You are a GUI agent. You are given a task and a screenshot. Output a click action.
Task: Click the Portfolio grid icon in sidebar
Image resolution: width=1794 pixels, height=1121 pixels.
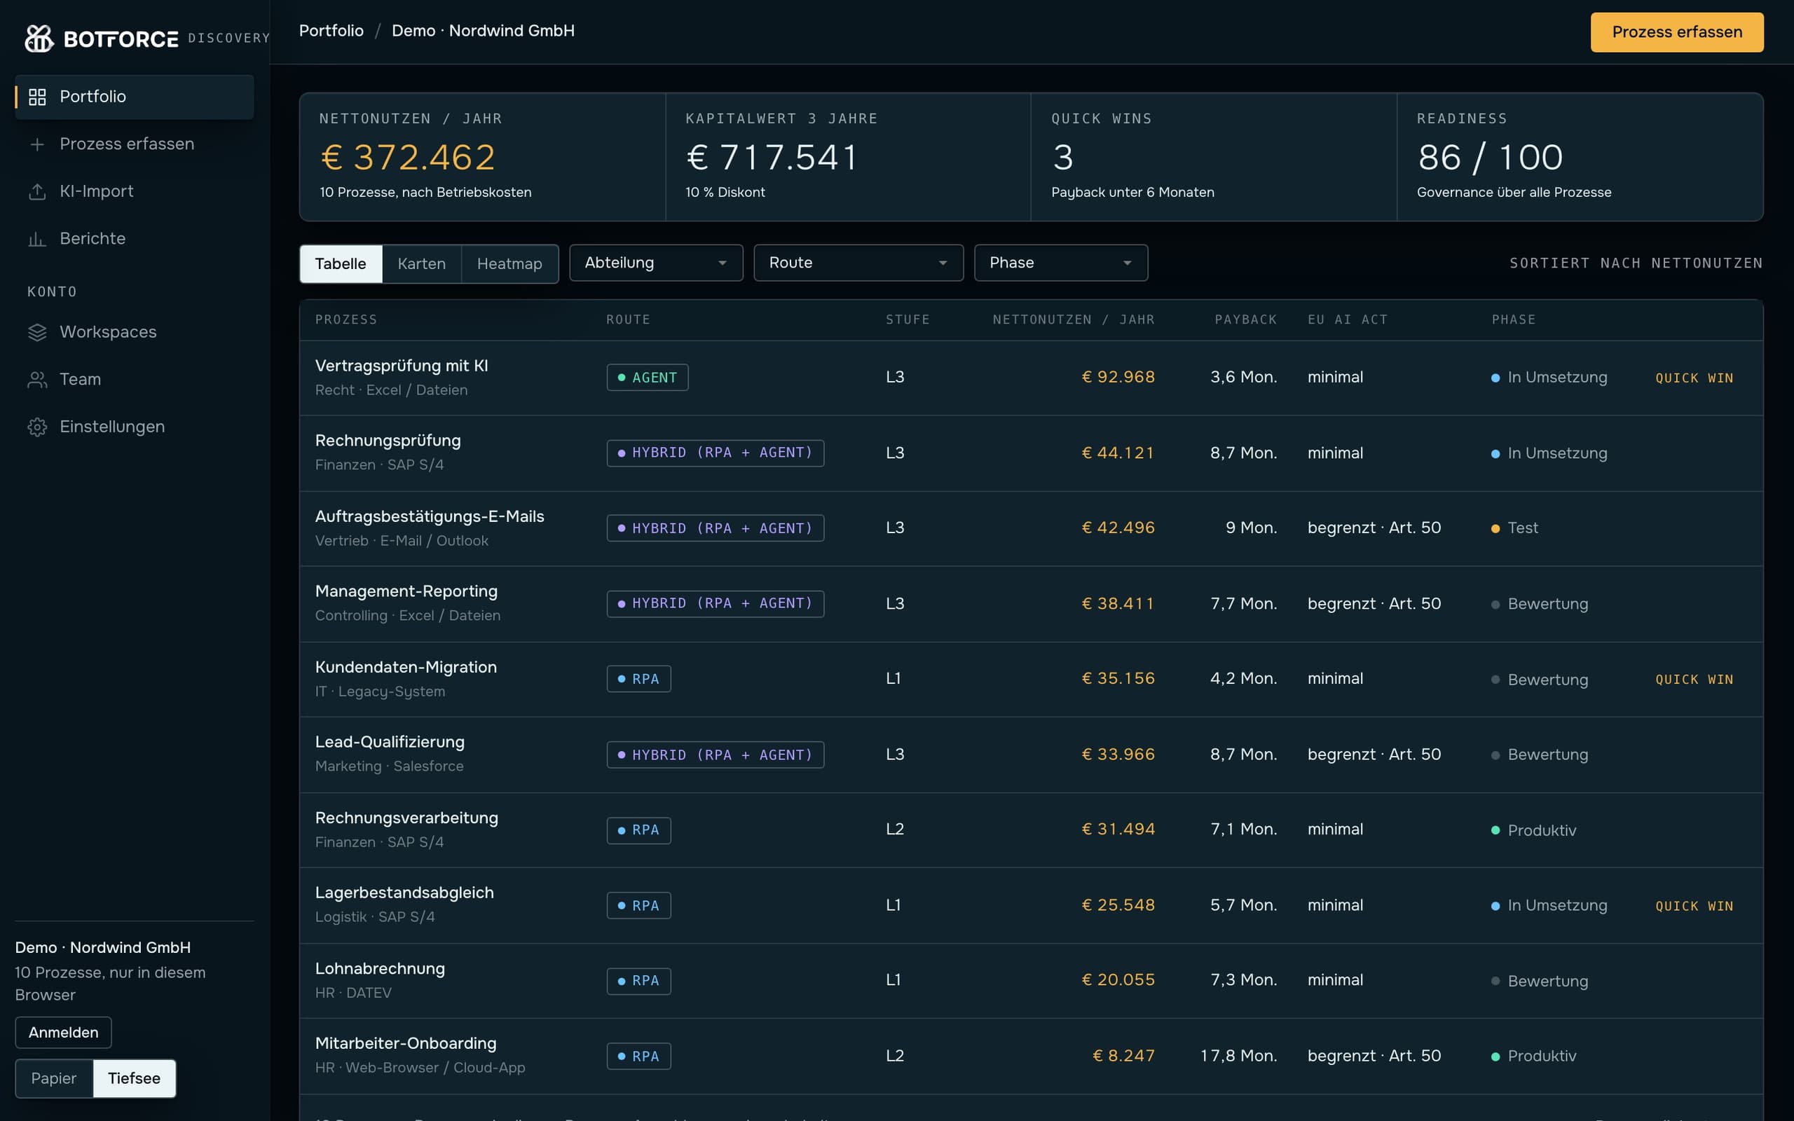pos(37,97)
